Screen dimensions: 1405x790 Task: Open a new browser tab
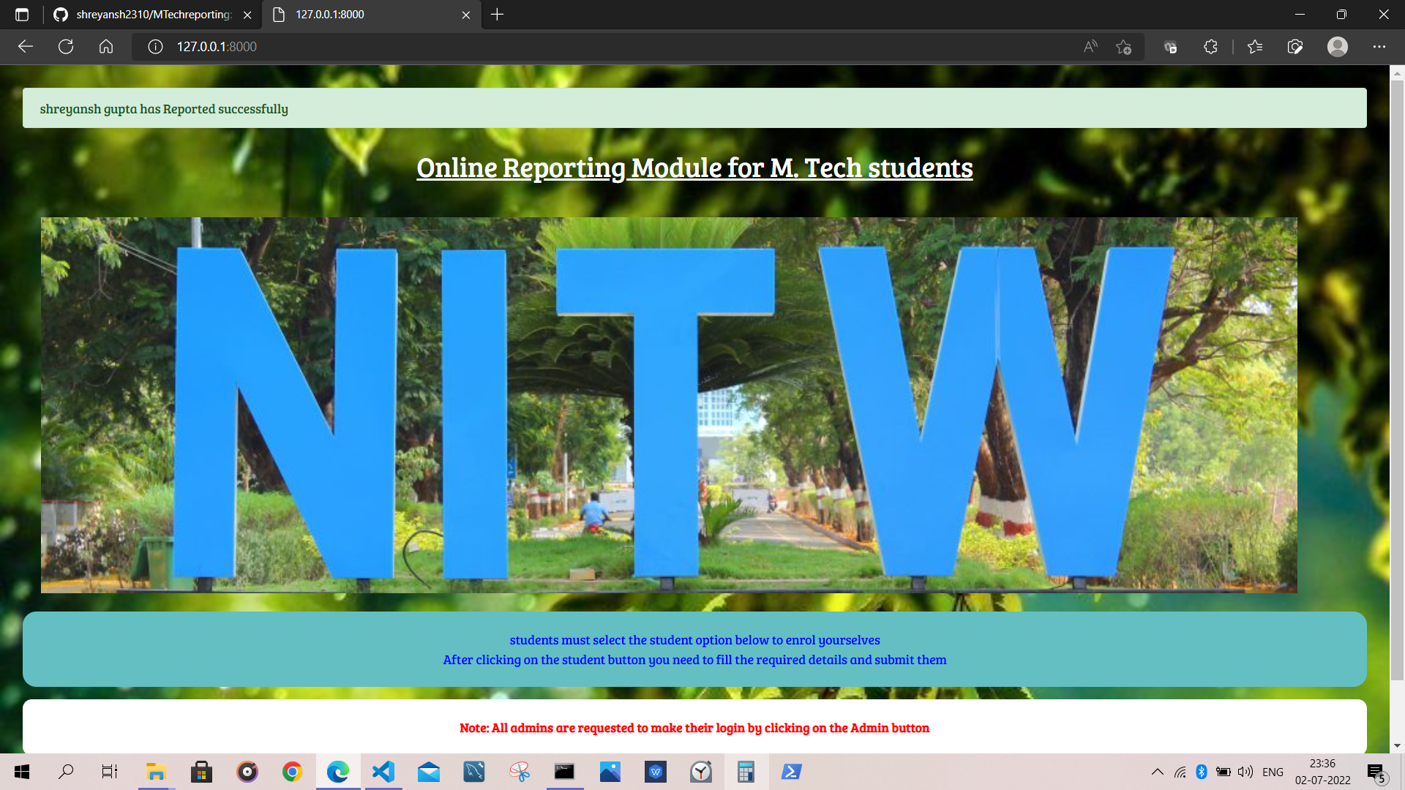[x=498, y=15]
